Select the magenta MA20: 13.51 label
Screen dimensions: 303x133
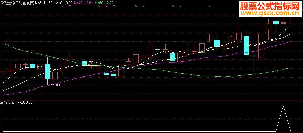click(83, 3)
